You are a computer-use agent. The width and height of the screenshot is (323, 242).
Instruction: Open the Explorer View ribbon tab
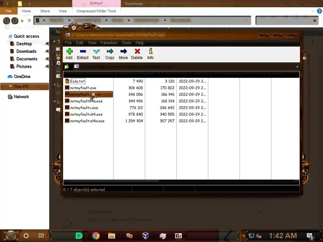[63, 11]
